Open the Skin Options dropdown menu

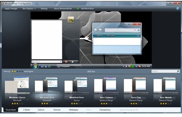pos(29,8)
